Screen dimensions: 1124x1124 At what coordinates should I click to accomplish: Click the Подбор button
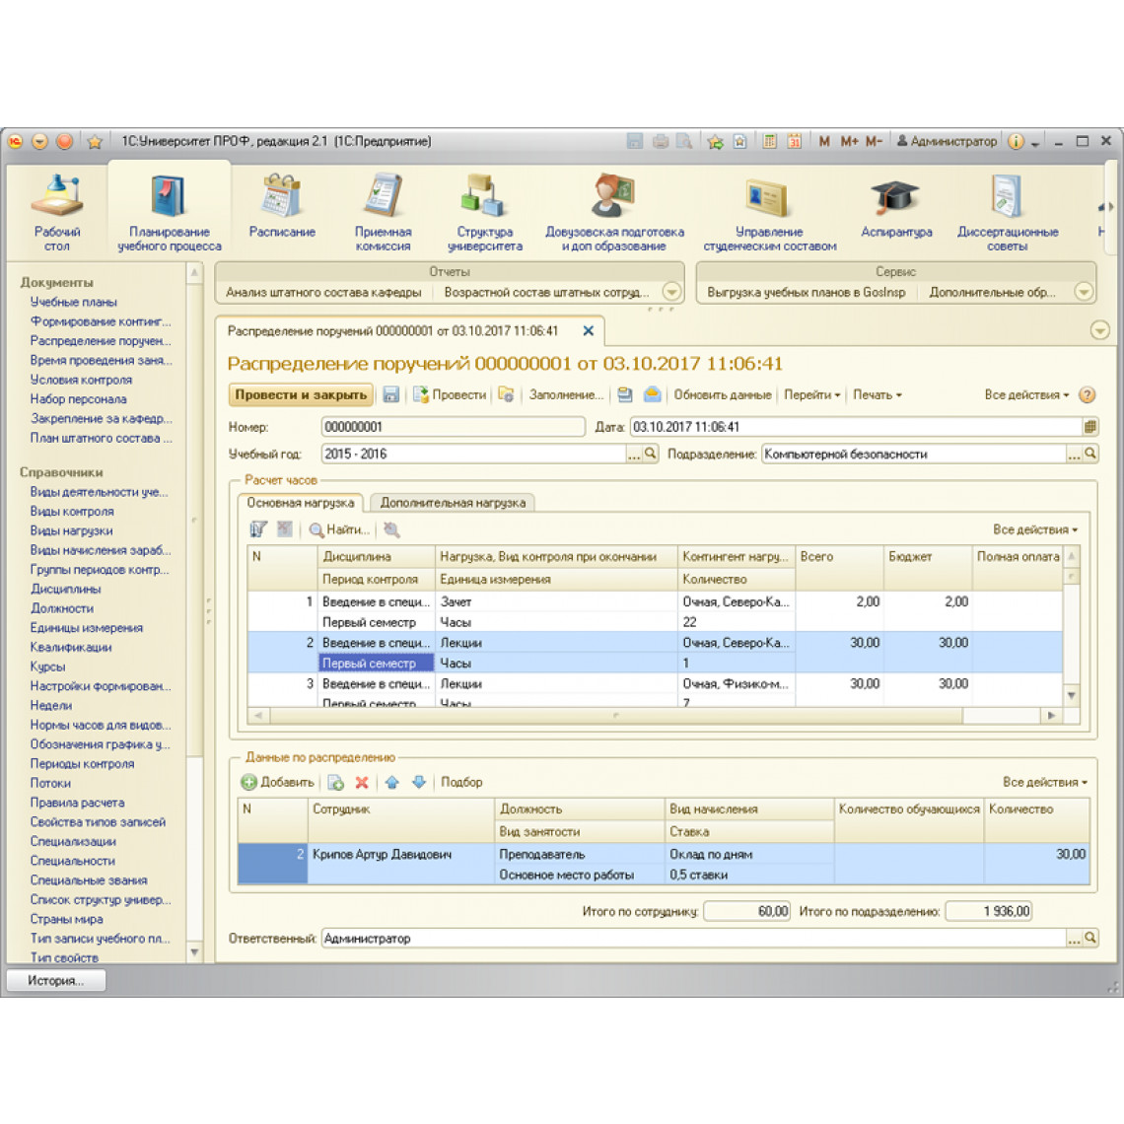pos(461,782)
